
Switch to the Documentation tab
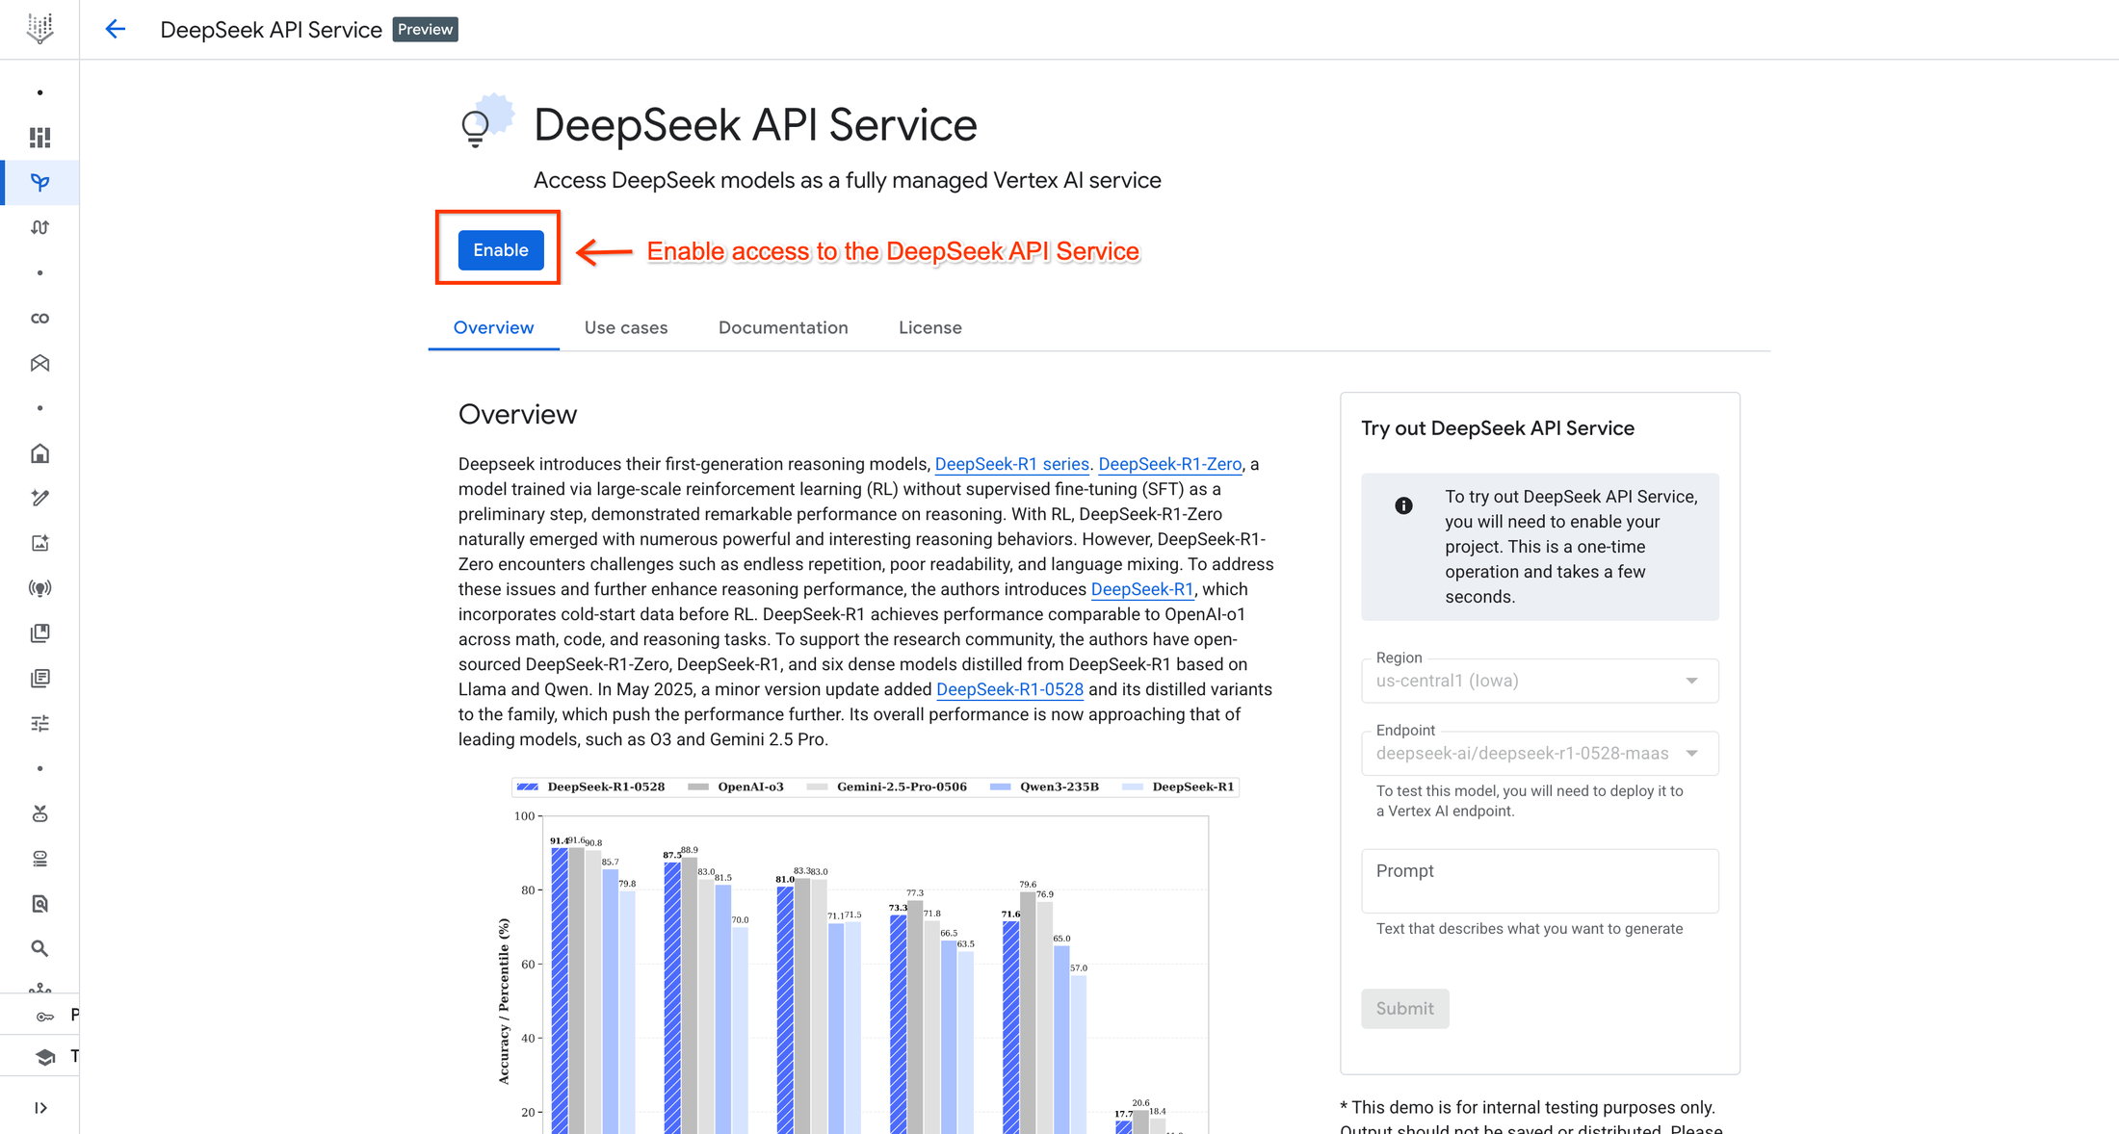(782, 327)
